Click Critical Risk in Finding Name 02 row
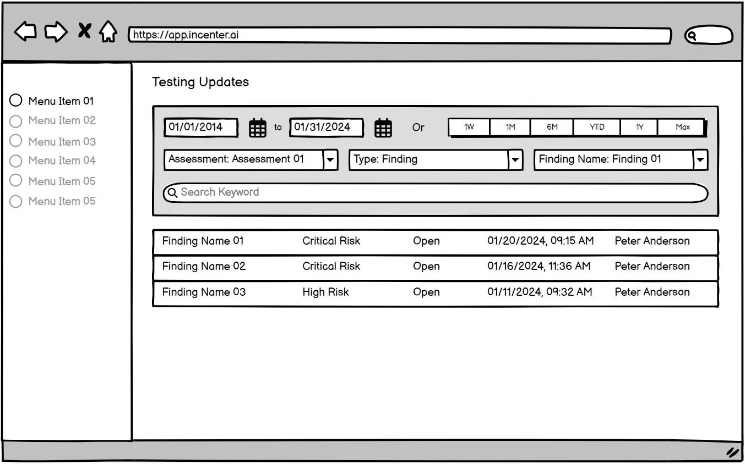This screenshot has height=464, width=745. click(x=331, y=266)
